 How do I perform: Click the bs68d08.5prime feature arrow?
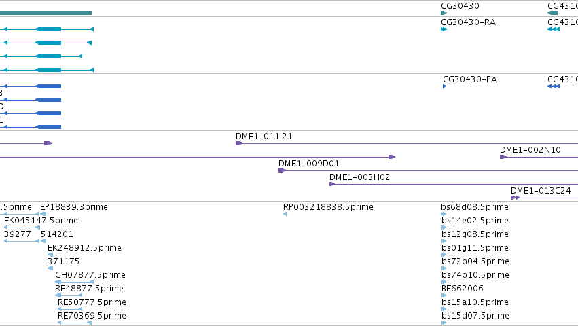444,214
